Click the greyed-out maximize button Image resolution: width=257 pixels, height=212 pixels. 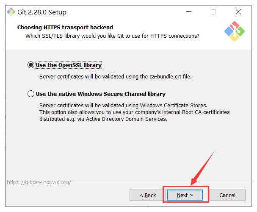pyautogui.click(x=213, y=12)
